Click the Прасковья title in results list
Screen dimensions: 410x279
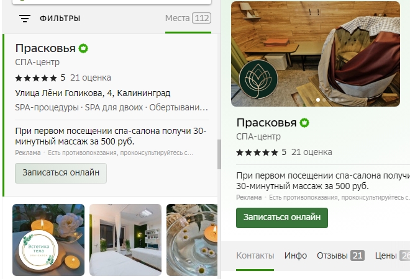45,48
